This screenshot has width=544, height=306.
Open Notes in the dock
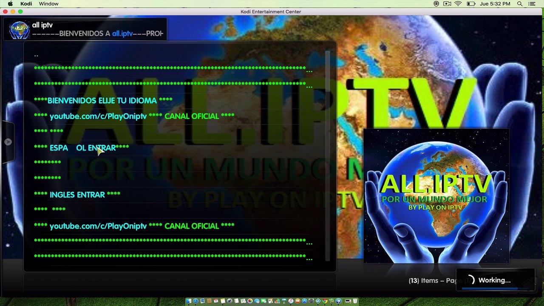point(223,301)
